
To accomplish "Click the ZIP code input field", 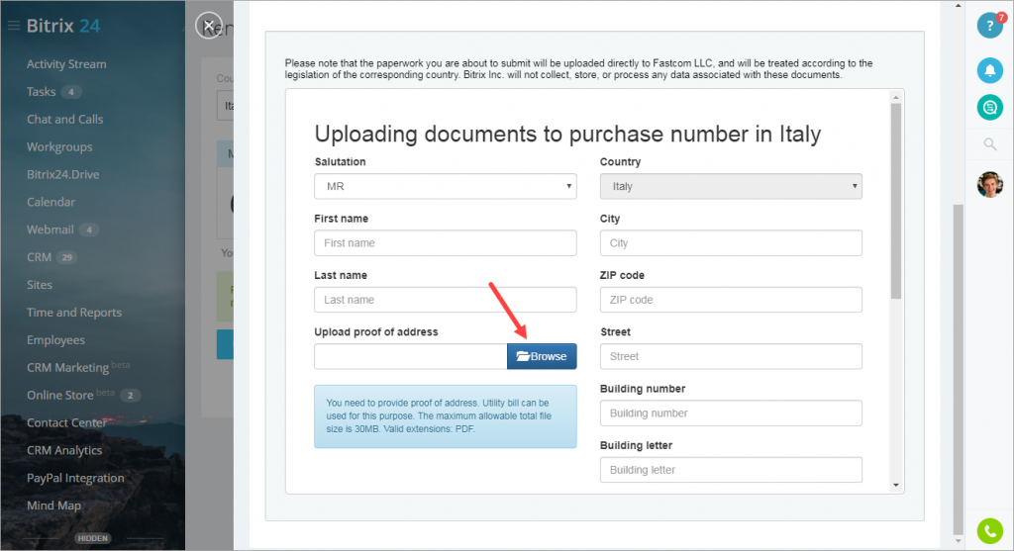I will 731,300.
